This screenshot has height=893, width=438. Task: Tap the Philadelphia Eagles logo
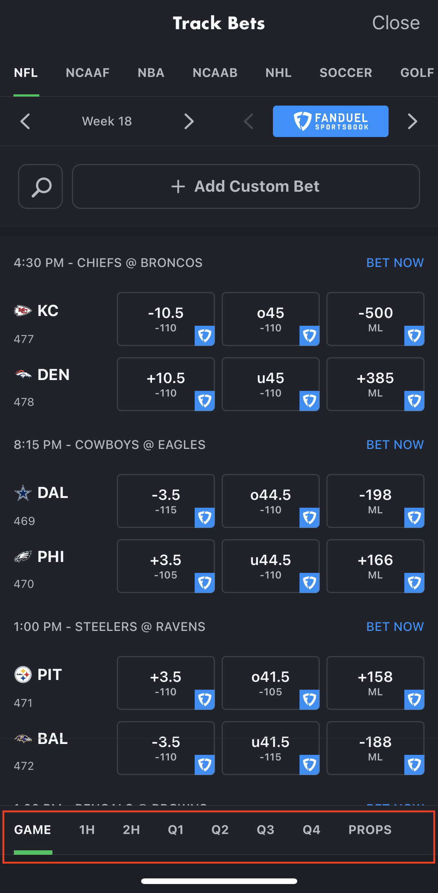pyautogui.click(x=23, y=557)
